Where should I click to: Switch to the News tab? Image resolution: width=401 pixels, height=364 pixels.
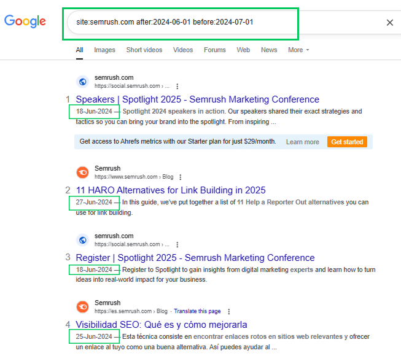coord(269,50)
